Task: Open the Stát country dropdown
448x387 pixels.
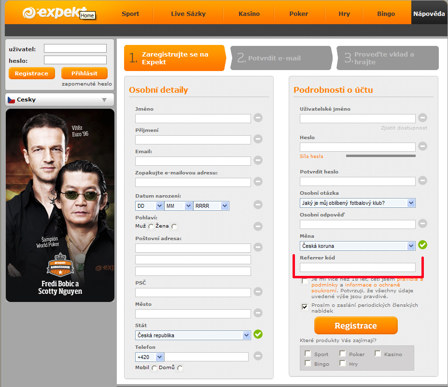Action: pos(193,335)
